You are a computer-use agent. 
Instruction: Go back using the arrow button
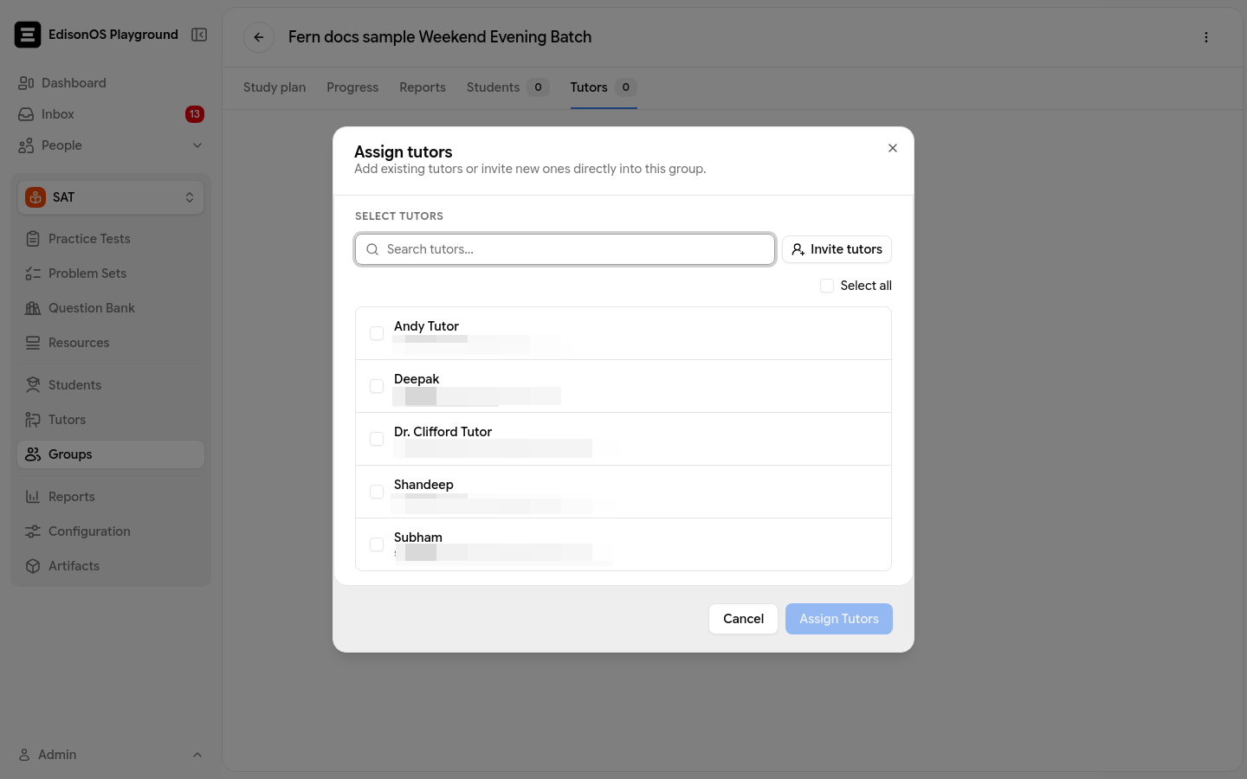point(258,37)
